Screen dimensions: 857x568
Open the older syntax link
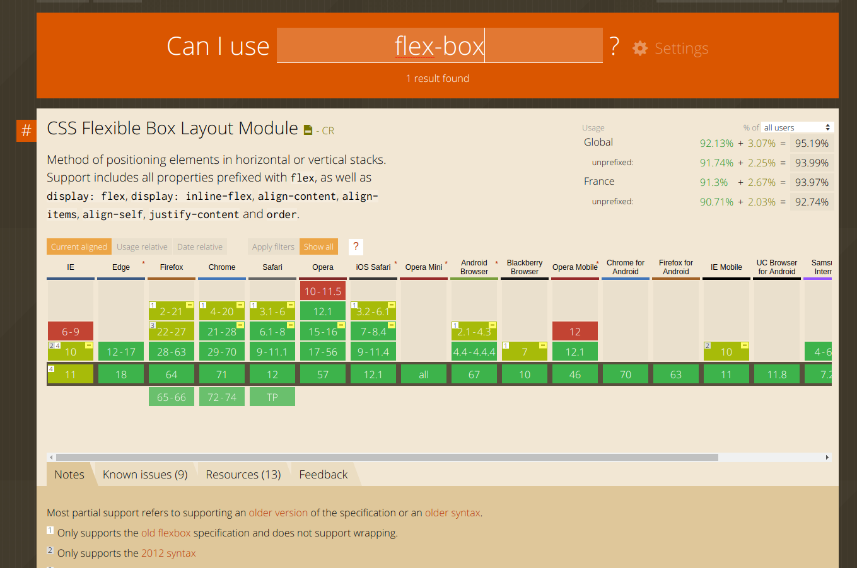[453, 513]
